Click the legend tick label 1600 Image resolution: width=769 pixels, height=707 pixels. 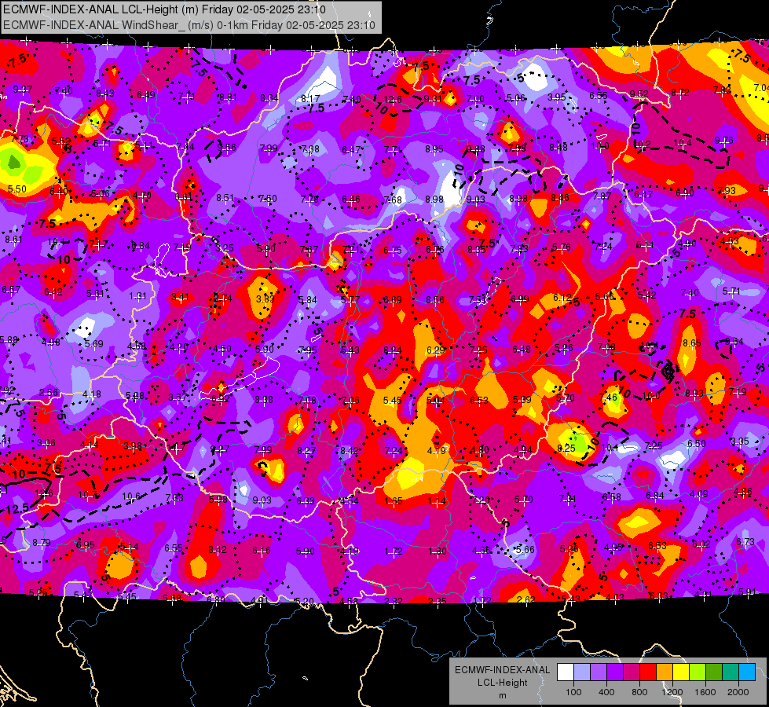(x=705, y=692)
